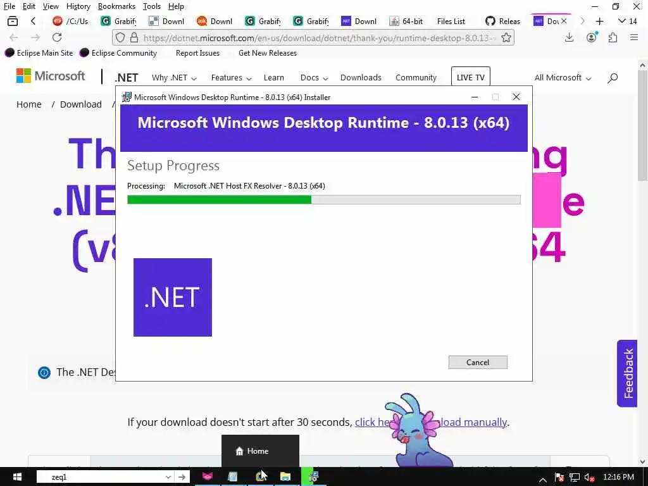This screenshot has width=648, height=486.
Task: Show hidden system tray icons
Action: [542, 480]
